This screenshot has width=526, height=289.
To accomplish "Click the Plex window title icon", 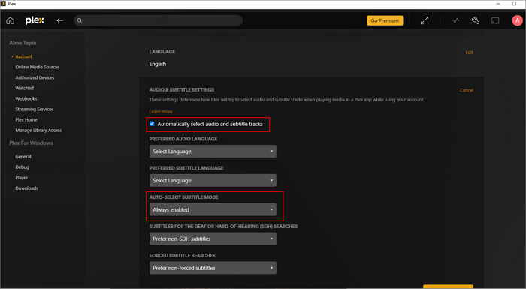I will pyautogui.click(x=3, y=4).
